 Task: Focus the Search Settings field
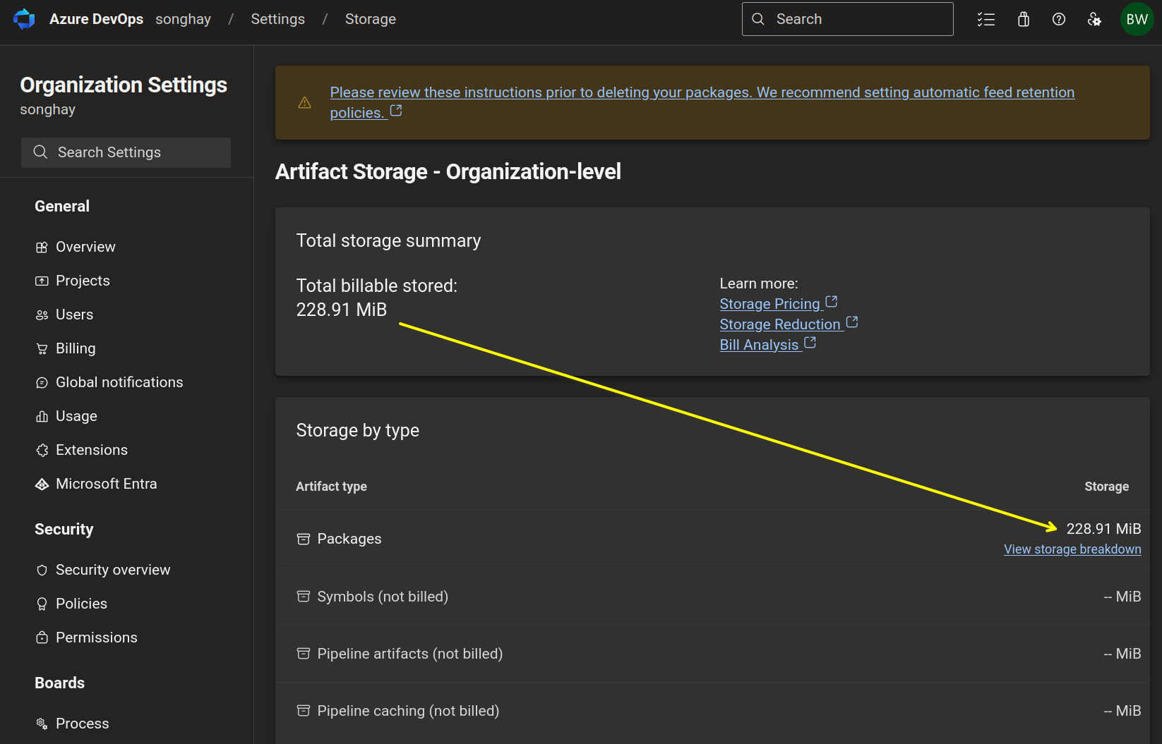tap(126, 152)
